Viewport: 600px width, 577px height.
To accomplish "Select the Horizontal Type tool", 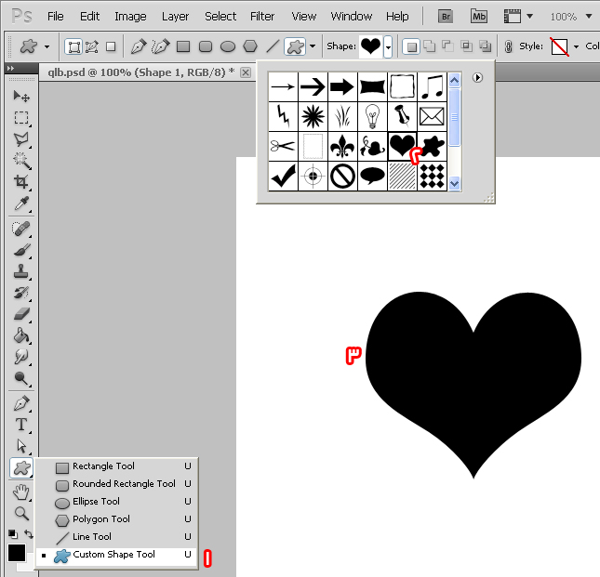I will tap(20, 425).
